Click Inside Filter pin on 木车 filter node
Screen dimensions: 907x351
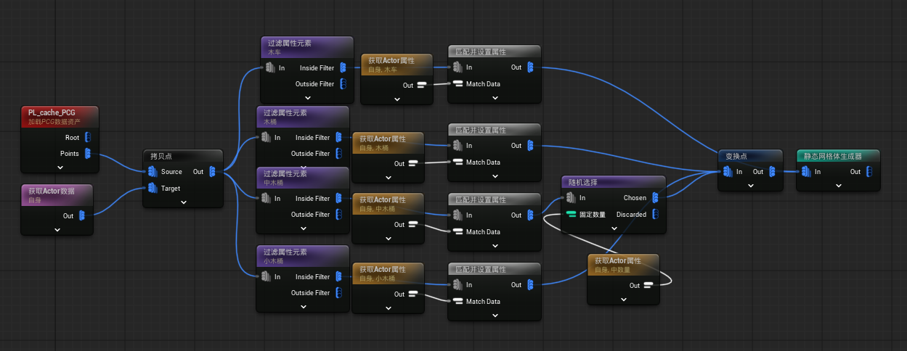[x=343, y=68]
